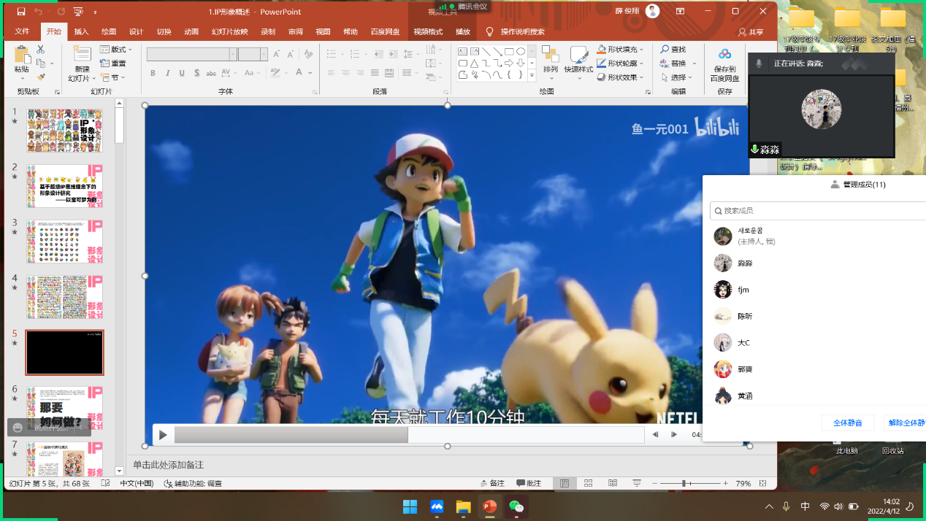Switch to Reading view in status bar
The image size is (926, 521).
613,484
